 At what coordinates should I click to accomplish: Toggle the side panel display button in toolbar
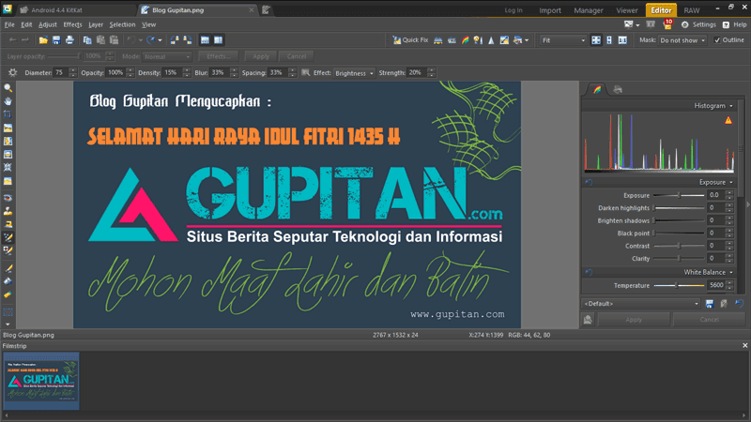218,40
